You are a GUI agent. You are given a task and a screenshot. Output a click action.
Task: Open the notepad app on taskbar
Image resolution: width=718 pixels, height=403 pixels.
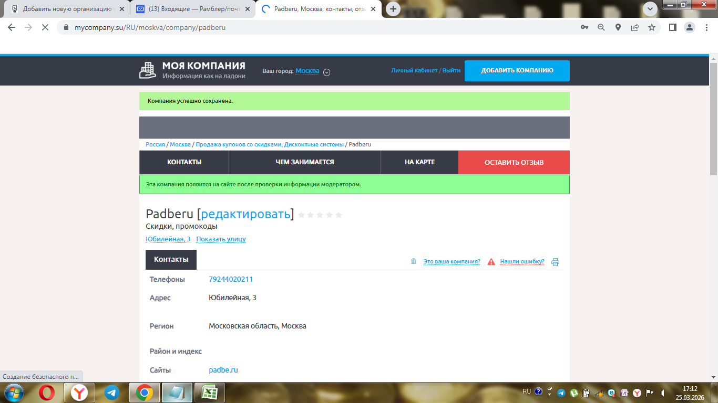tap(177, 393)
